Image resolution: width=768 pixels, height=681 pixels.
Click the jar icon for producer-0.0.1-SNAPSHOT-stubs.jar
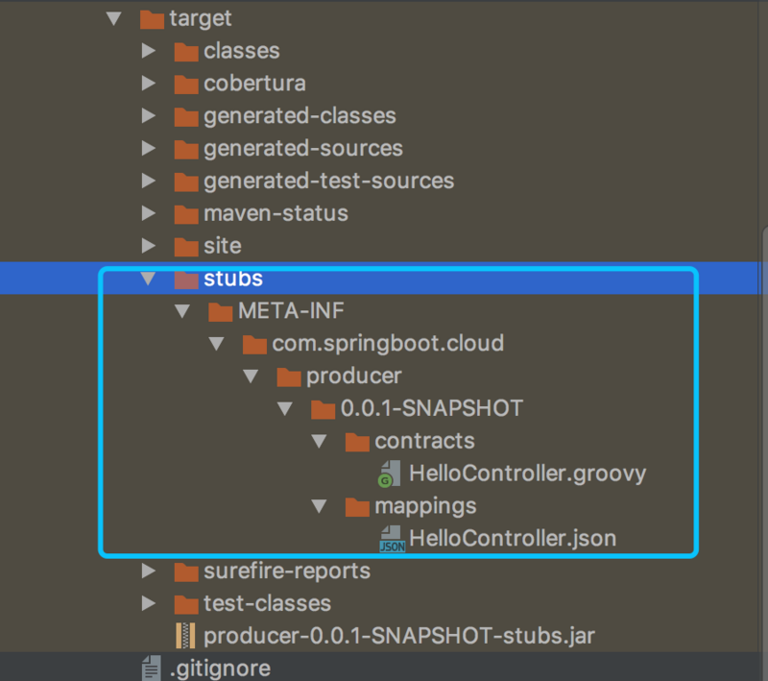[x=185, y=635]
